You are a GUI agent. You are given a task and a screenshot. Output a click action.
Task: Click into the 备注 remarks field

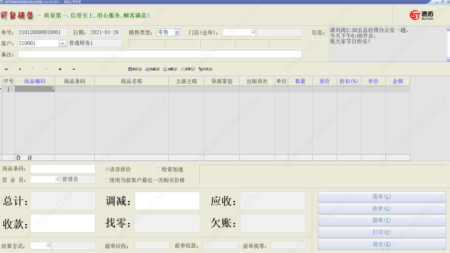(x=160, y=54)
